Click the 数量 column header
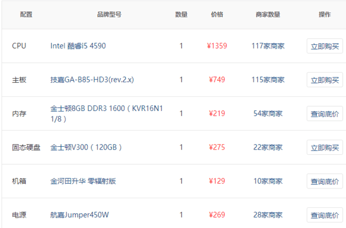 (x=181, y=15)
